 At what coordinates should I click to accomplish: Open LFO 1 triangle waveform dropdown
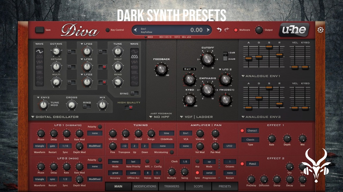pyautogui.click(x=39, y=146)
